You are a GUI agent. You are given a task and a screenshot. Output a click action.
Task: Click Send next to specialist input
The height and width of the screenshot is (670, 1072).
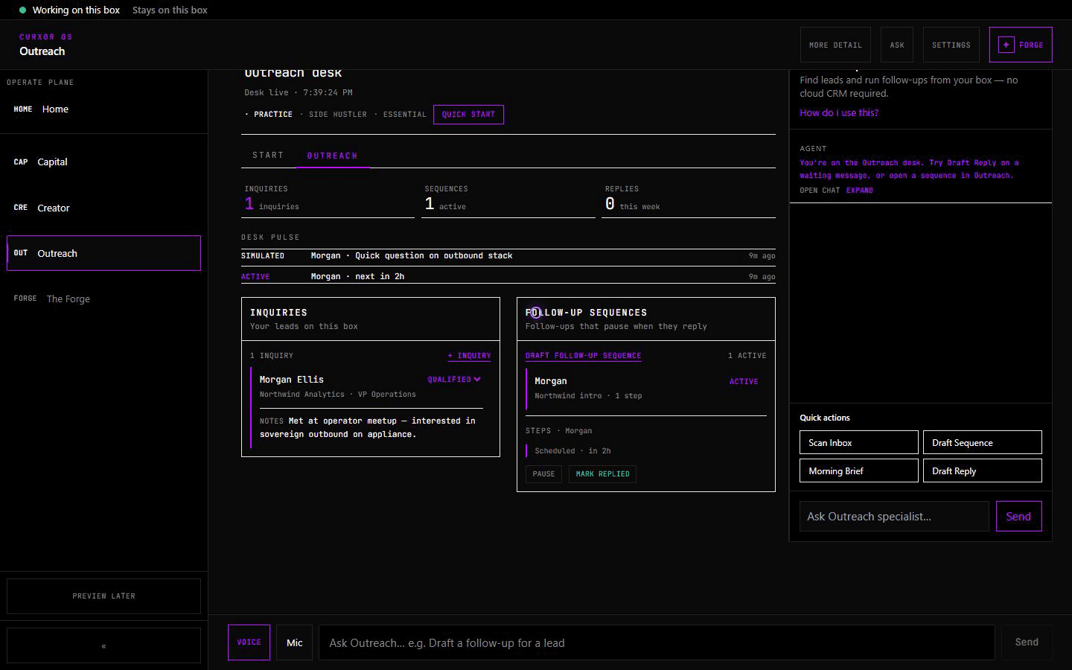point(1018,517)
